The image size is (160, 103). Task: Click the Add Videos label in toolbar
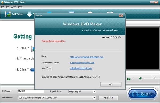(x=18, y=14)
